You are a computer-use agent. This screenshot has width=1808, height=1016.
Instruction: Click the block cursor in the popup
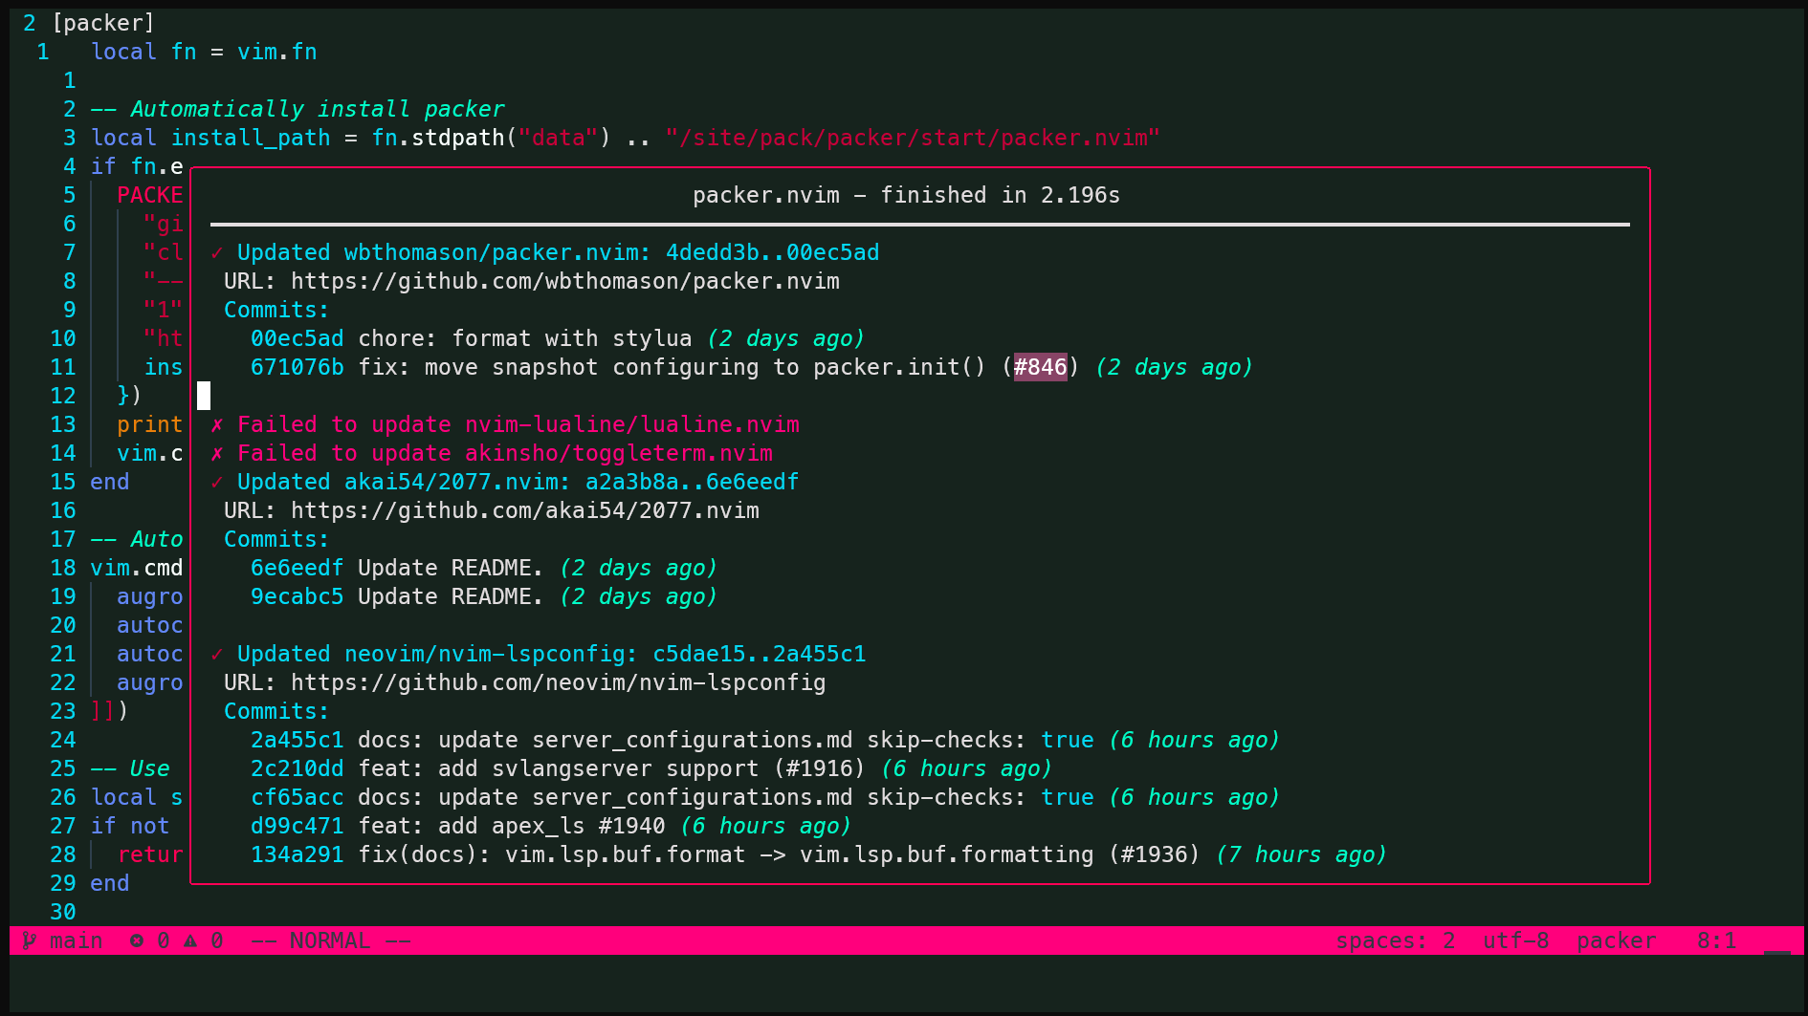204,396
